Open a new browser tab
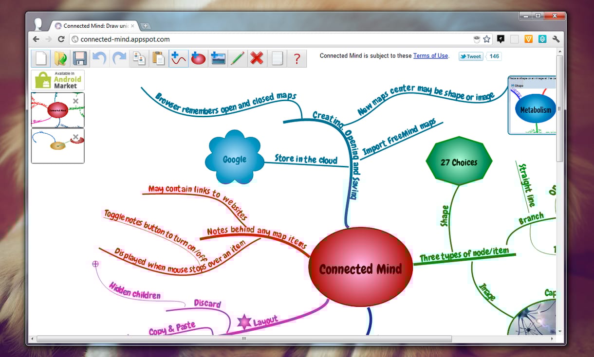Image resolution: width=594 pixels, height=357 pixels. [146, 26]
